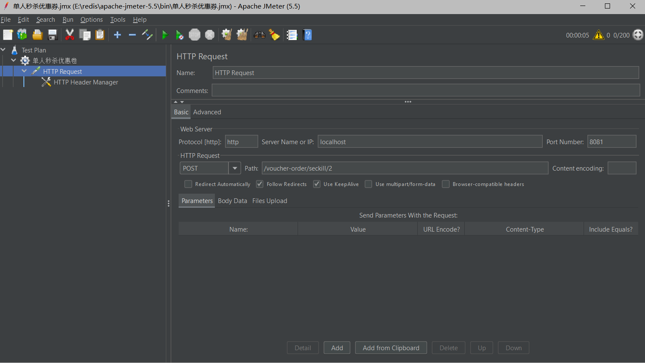Select the Test Plan tree item
The image size is (645, 363).
[x=34, y=50]
